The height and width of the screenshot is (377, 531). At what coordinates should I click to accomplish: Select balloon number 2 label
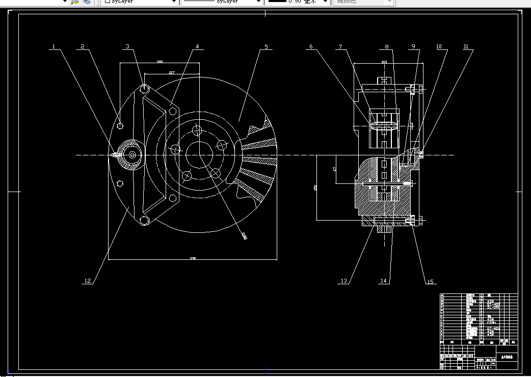pyautogui.click(x=83, y=46)
